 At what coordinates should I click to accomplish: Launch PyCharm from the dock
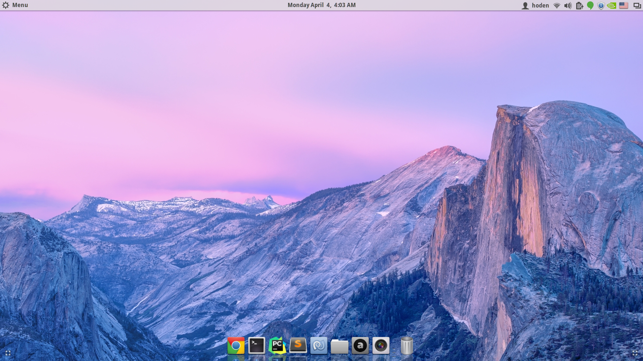click(x=277, y=345)
